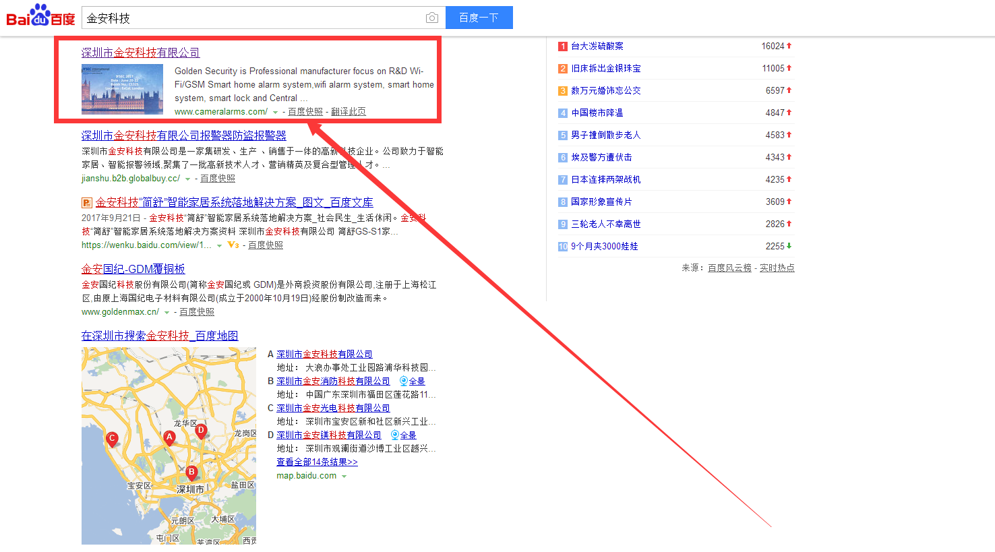Open 百度快照 for the goldenmax result

(197, 312)
